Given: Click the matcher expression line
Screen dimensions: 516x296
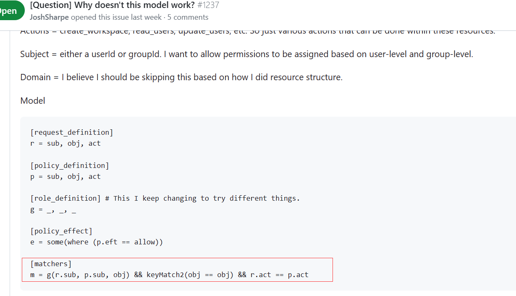Looking at the screenshot, I should click(x=170, y=275).
